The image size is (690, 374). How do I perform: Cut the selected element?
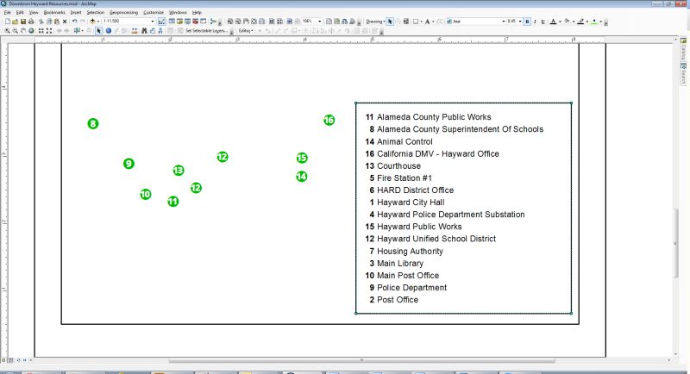click(41, 21)
